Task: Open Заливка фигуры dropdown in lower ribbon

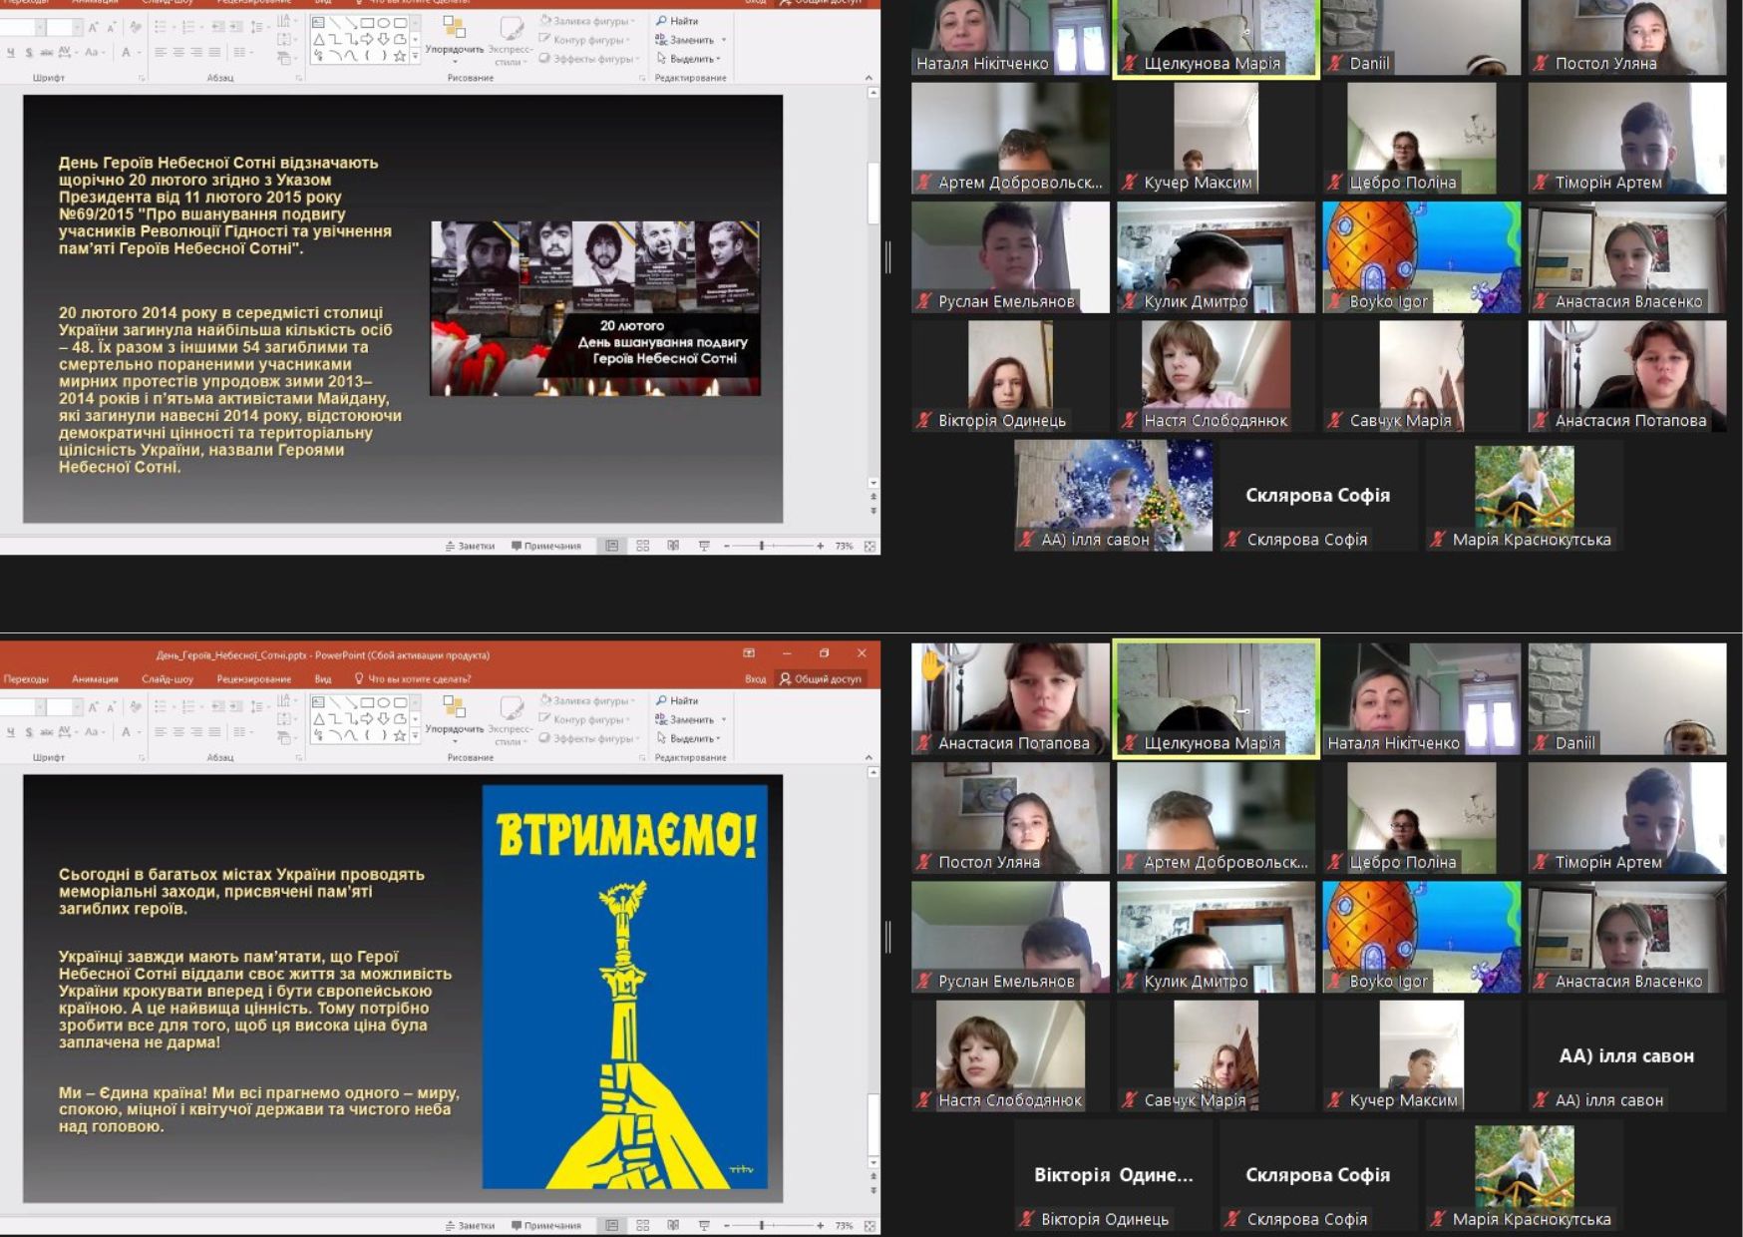Action: point(586,700)
